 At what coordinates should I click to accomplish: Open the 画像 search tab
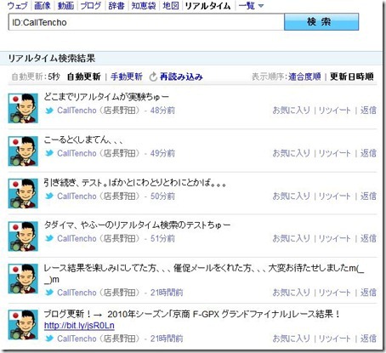(43, 5)
